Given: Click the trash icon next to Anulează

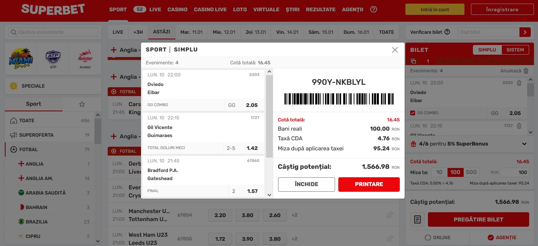Looking at the screenshot, I should pos(526,71).
